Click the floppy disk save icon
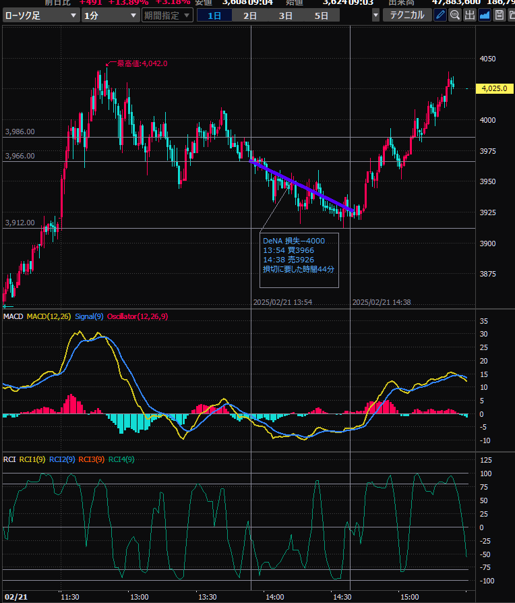515x603 pixels. (499, 15)
